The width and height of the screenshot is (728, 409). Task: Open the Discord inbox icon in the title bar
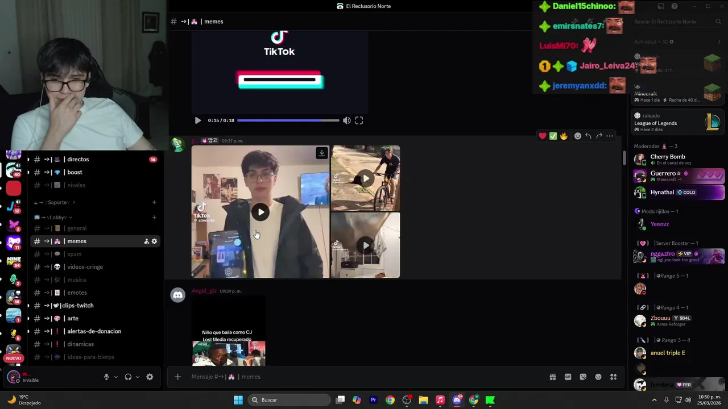(x=661, y=6)
